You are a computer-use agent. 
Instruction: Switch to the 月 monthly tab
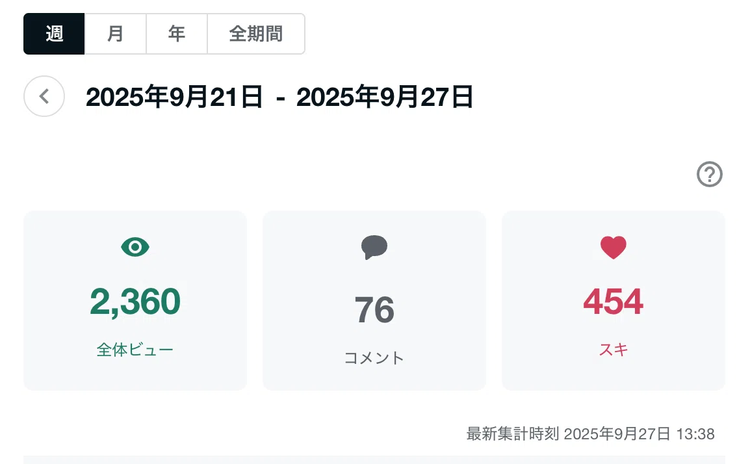pyautogui.click(x=115, y=34)
